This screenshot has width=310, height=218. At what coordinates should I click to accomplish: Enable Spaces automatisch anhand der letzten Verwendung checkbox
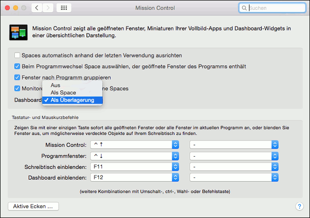point(17,55)
